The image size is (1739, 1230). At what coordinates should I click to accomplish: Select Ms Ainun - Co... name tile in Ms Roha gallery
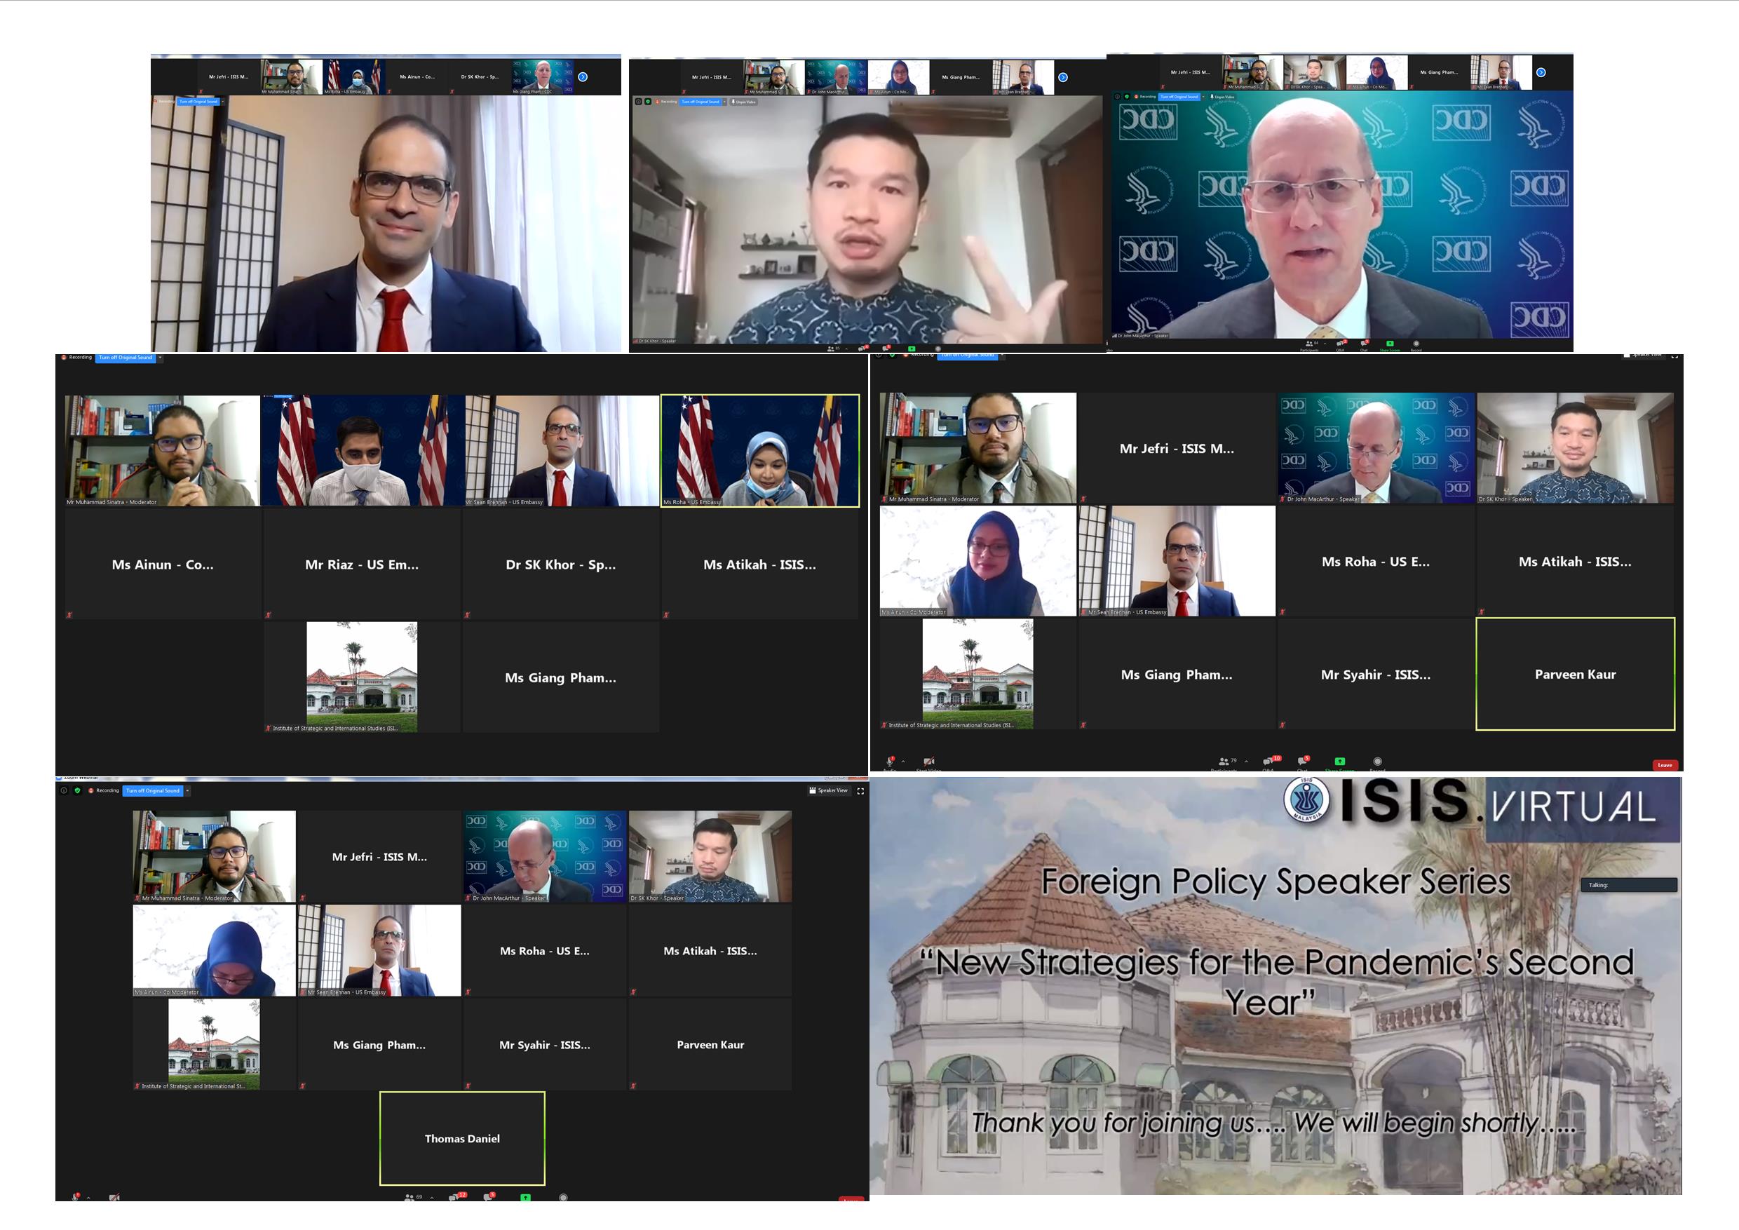[x=163, y=565]
